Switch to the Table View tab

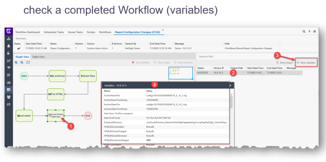click(x=38, y=57)
